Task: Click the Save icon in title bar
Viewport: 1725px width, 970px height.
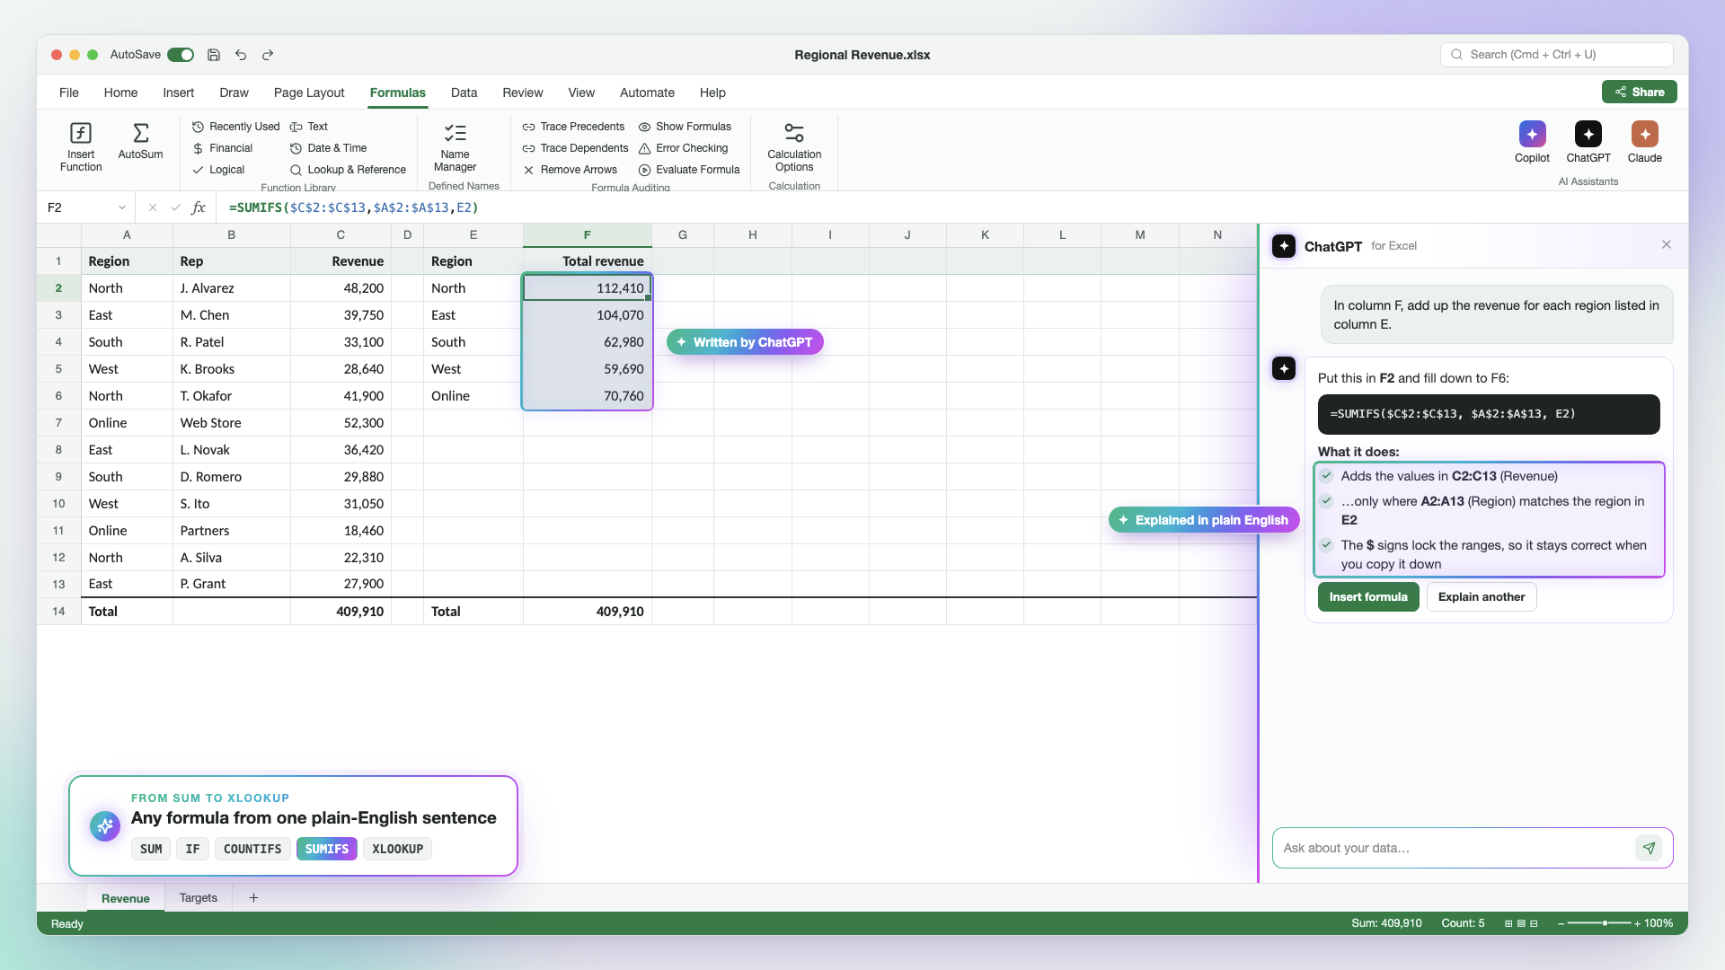Action: pyautogui.click(x=214, y=55)
